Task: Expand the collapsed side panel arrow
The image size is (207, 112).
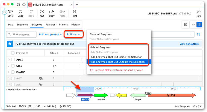Action: click(x=5, y=12)
